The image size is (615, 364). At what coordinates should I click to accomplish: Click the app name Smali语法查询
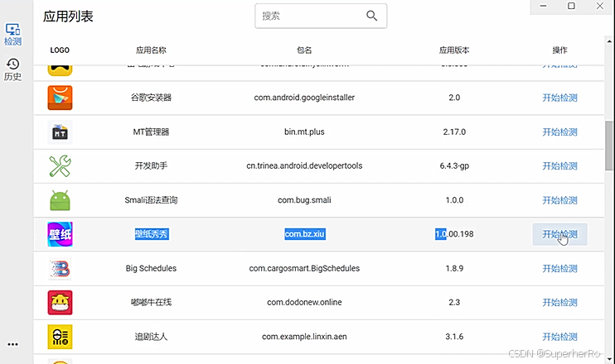[151, 200]
